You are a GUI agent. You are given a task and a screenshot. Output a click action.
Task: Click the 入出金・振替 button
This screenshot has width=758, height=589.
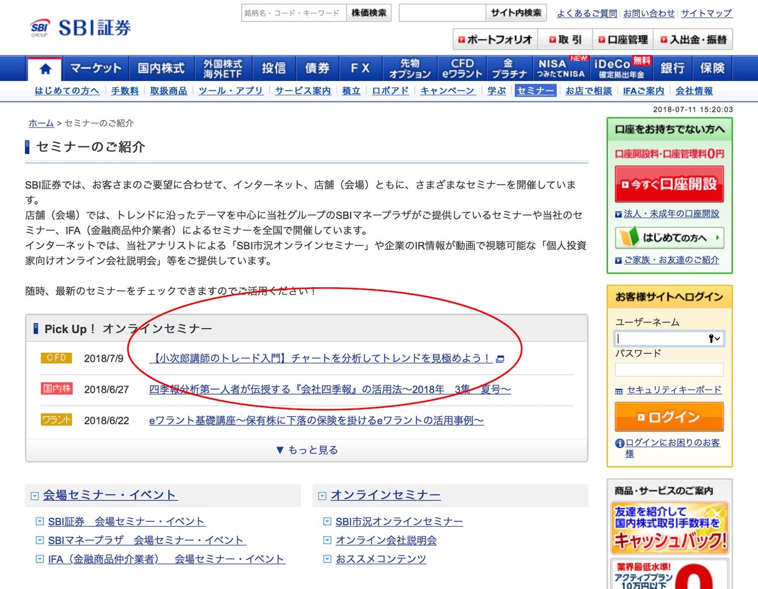(694, 40)
